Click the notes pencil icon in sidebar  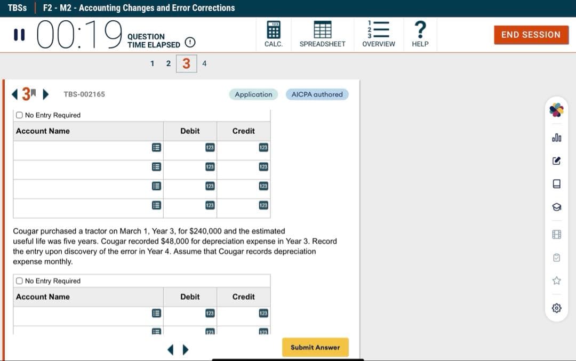(556, 161)
